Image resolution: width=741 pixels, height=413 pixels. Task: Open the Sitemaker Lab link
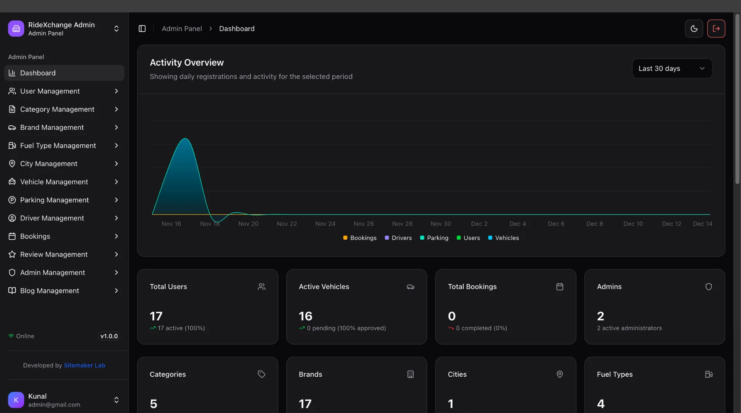click(x=85, y=365)
